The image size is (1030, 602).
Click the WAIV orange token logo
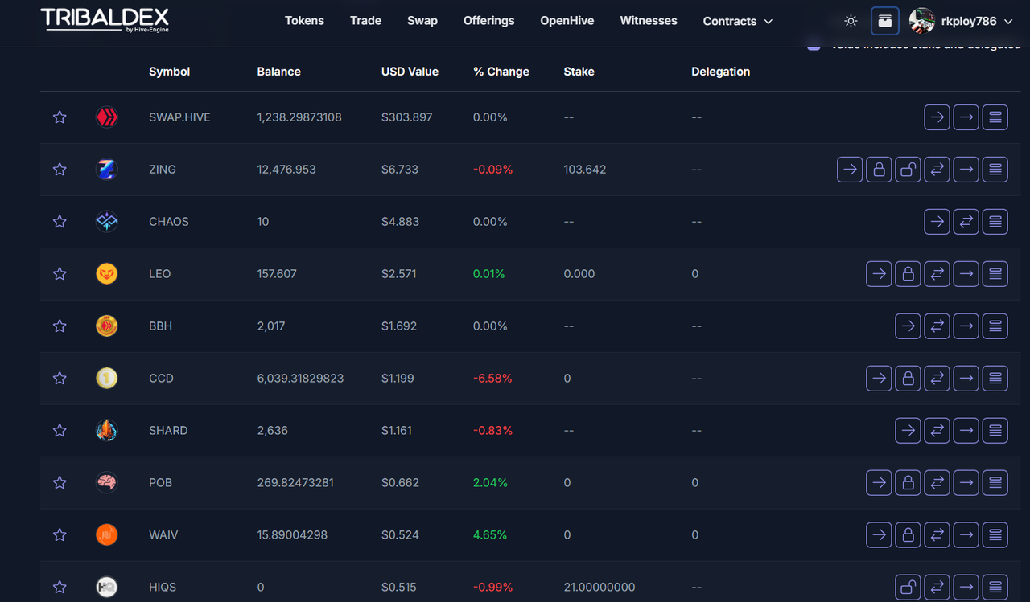click(x=106, y=535)
